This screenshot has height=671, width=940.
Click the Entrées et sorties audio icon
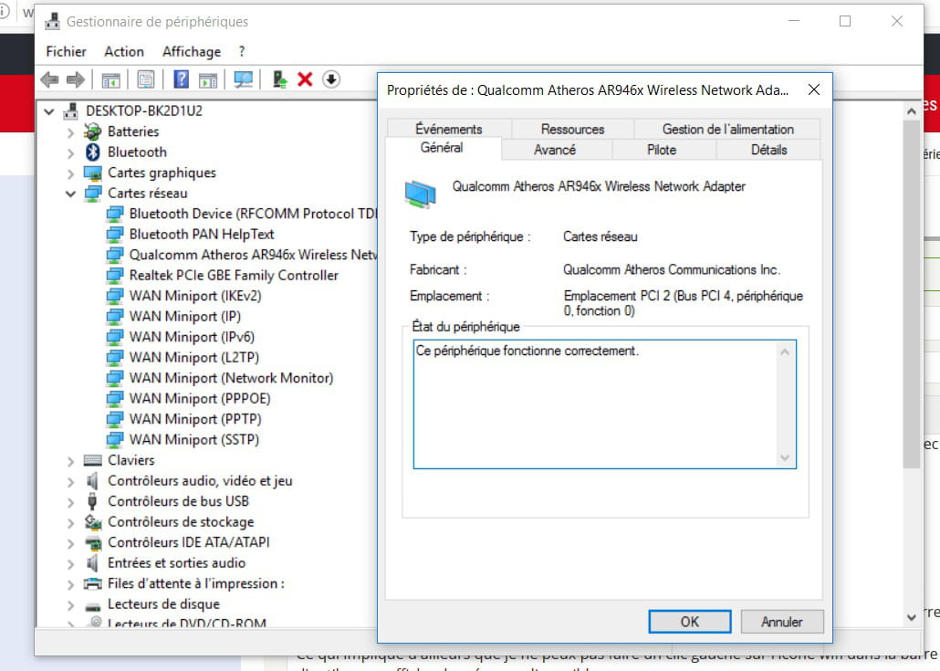click(92, 562)
